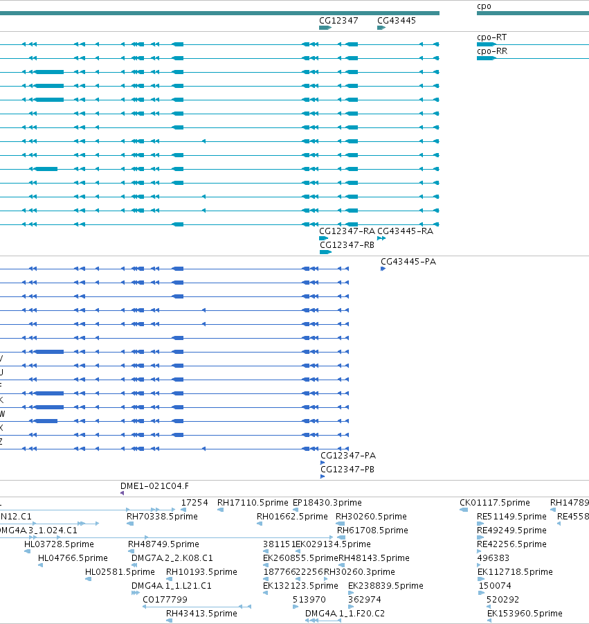Click the 150074 feature label
Screen dimensions: 589x624
(x=495, y=586)
